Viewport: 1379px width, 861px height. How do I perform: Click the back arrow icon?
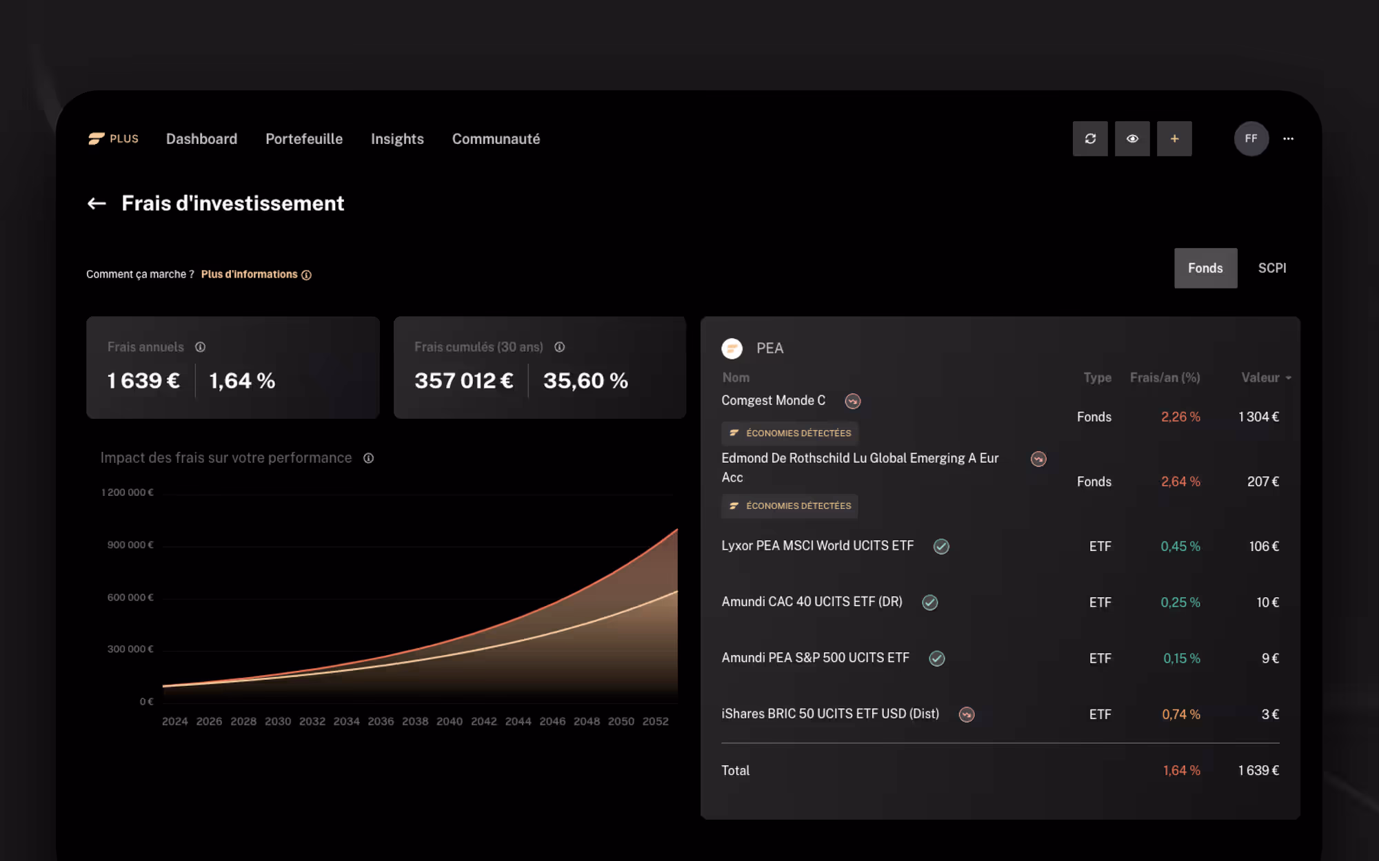coord(97,203)
